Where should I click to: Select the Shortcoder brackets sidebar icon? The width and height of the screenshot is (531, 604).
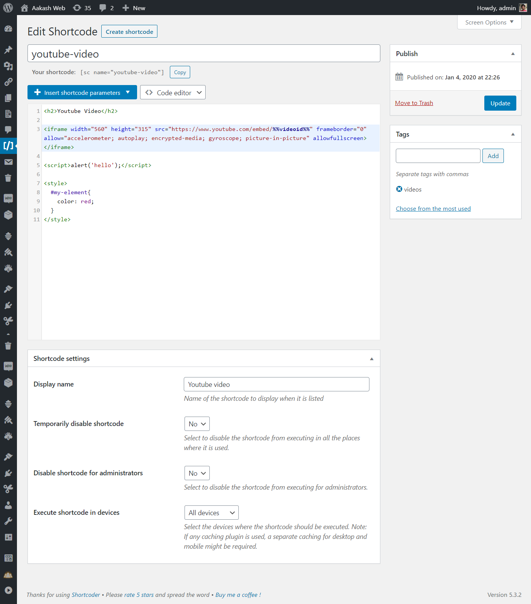point(8,146)
